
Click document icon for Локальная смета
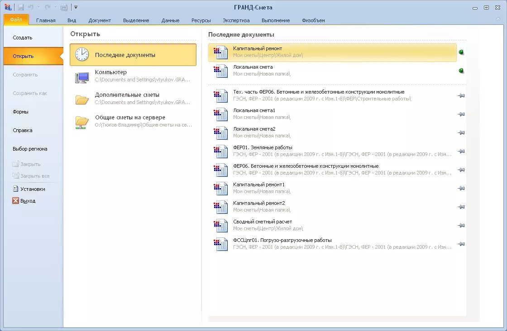pos(220,71)
